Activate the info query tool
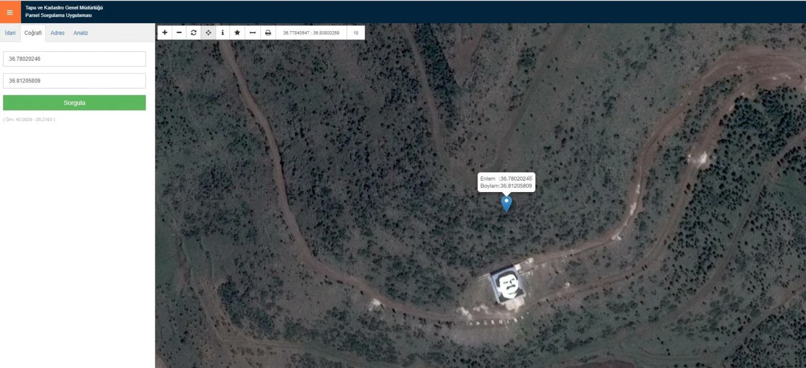806x368 pixels. (223, 33)
